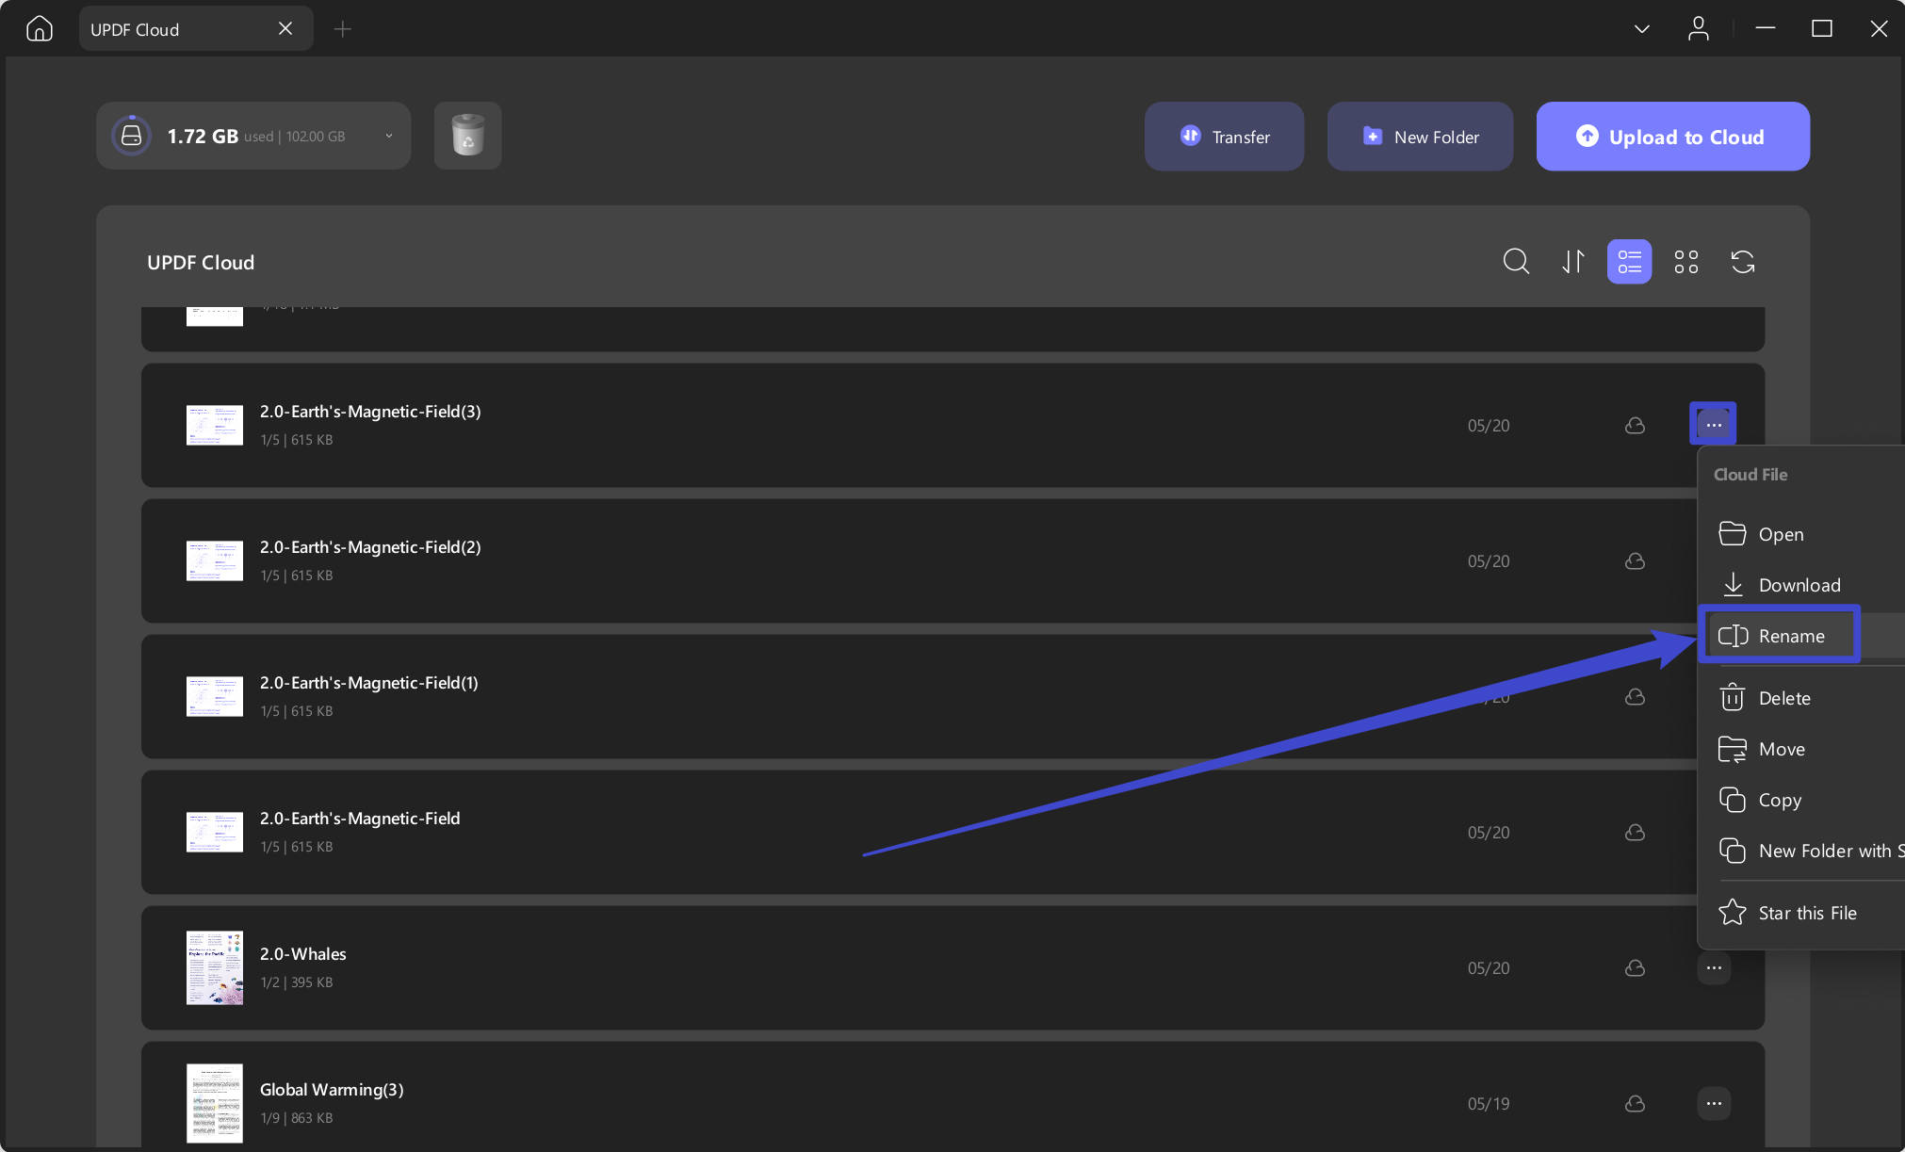Click cloud status icon for Global Warming(3)

coord(1635,1104)
